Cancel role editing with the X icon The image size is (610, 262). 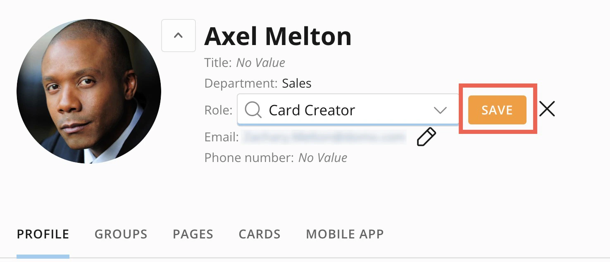click(547, 109)
